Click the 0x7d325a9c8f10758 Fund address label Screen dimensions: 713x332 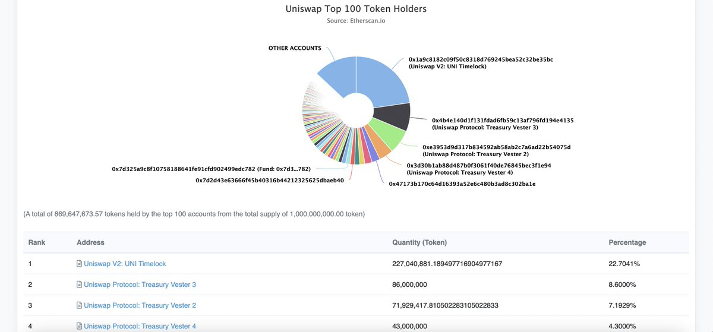[x=211, y=169]
